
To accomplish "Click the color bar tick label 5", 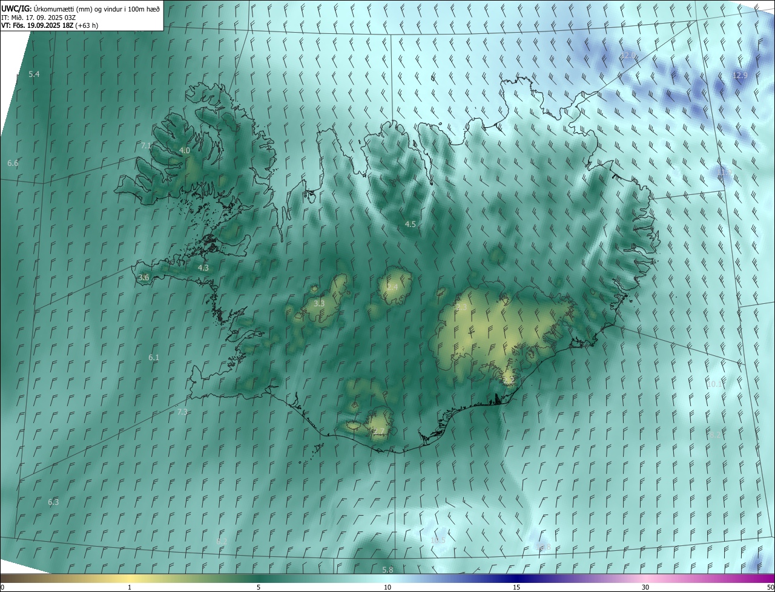I will pyautogui.click(x=259, y=587).
